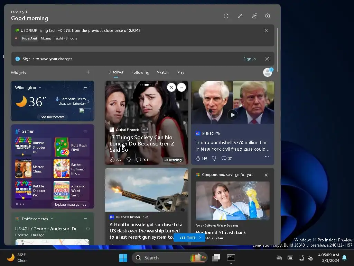Close the sign-in notice banner
Image resolution: width=354 pixels, height=266 pixels.
(x=267, y=59)
